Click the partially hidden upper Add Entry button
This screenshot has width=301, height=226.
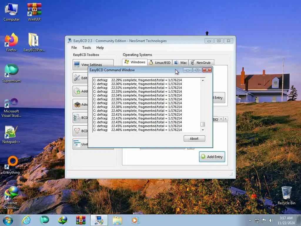(219, 98)
